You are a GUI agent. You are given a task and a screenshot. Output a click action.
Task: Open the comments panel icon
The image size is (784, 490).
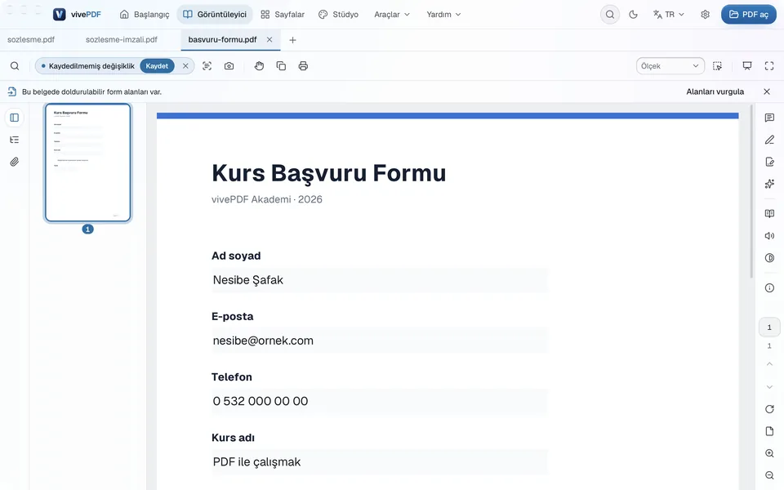(x=769, y=118)
